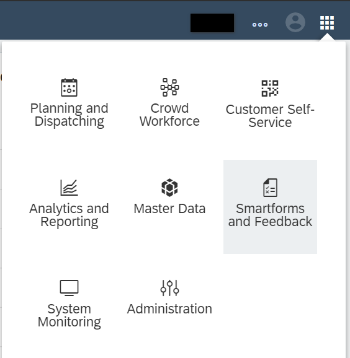This screenshot has height=358, width=350.
Task: Open the Master Data cube icon
Action: (x=169, y=188)
